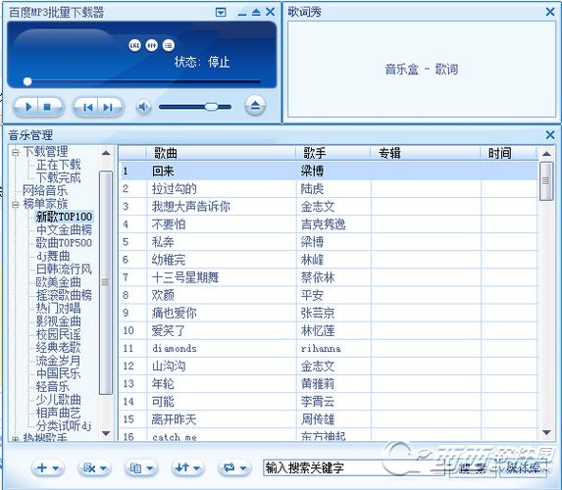The height and width of the screenshot is (490, 562).
Task: Click the song list scrollbar up arrow
Action: click(546, 154)
